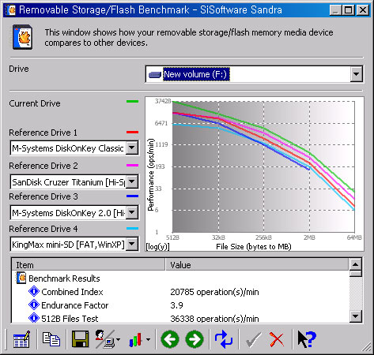Click the [log(y)] chart scale label
Screen dimensions: 374x355
click(x=157, y=247)
